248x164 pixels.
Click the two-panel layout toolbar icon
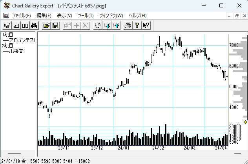(x=25, y=25)
